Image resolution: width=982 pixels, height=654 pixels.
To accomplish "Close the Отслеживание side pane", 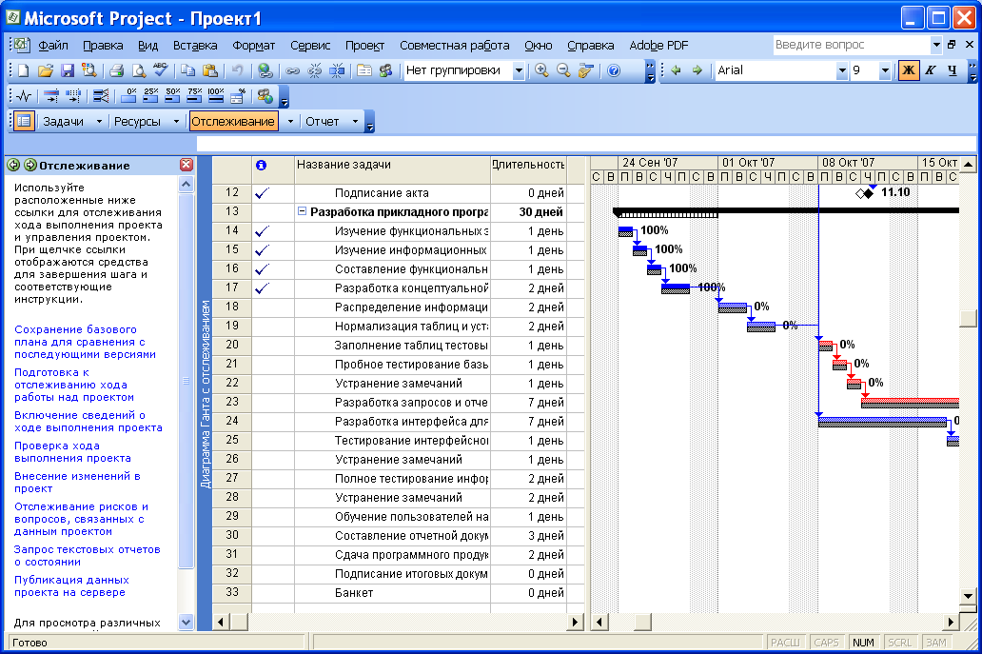I will click(x=186, y=165).
